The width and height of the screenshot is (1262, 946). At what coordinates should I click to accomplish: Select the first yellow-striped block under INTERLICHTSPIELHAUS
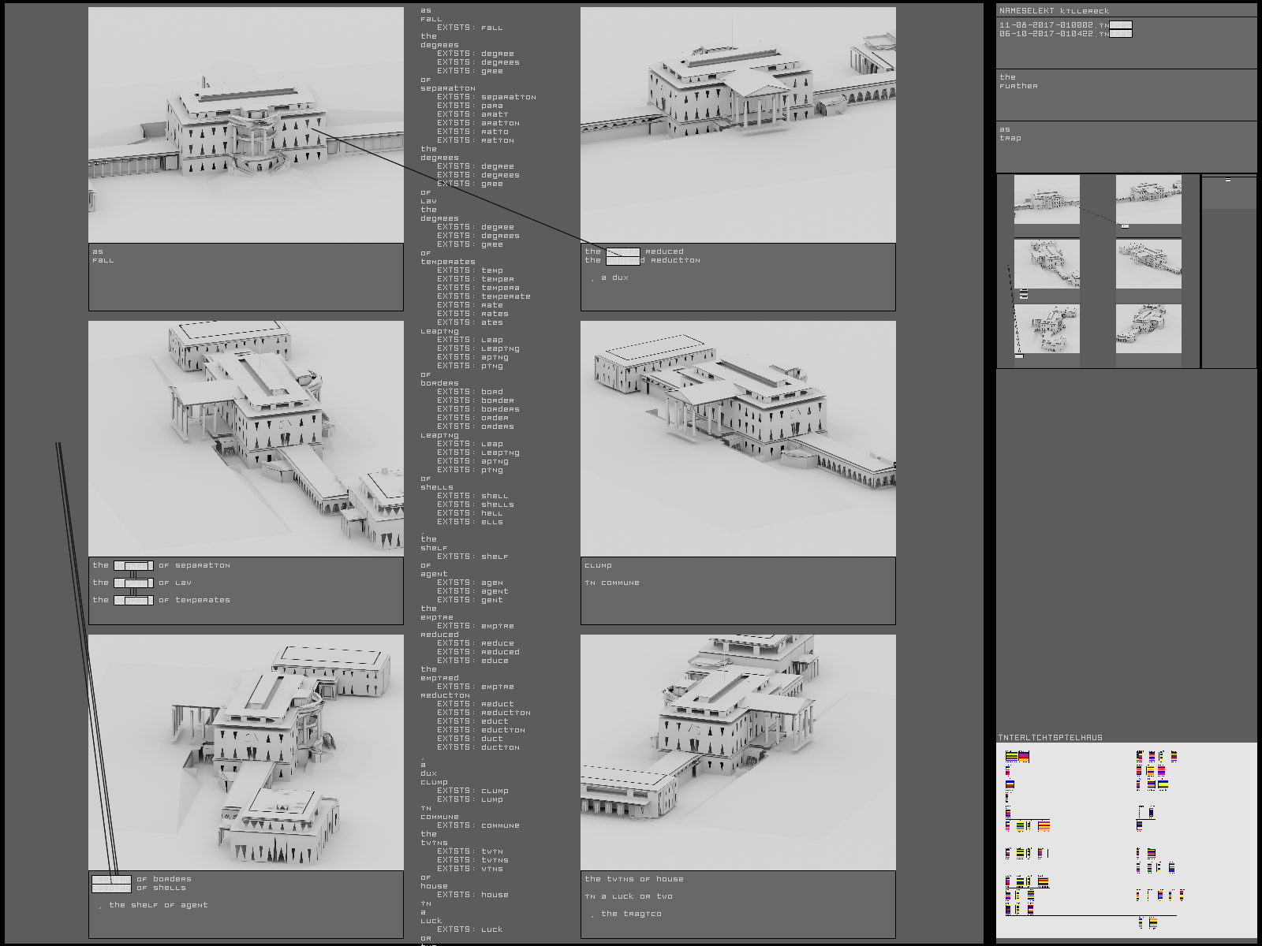[x=1011, y=757]
